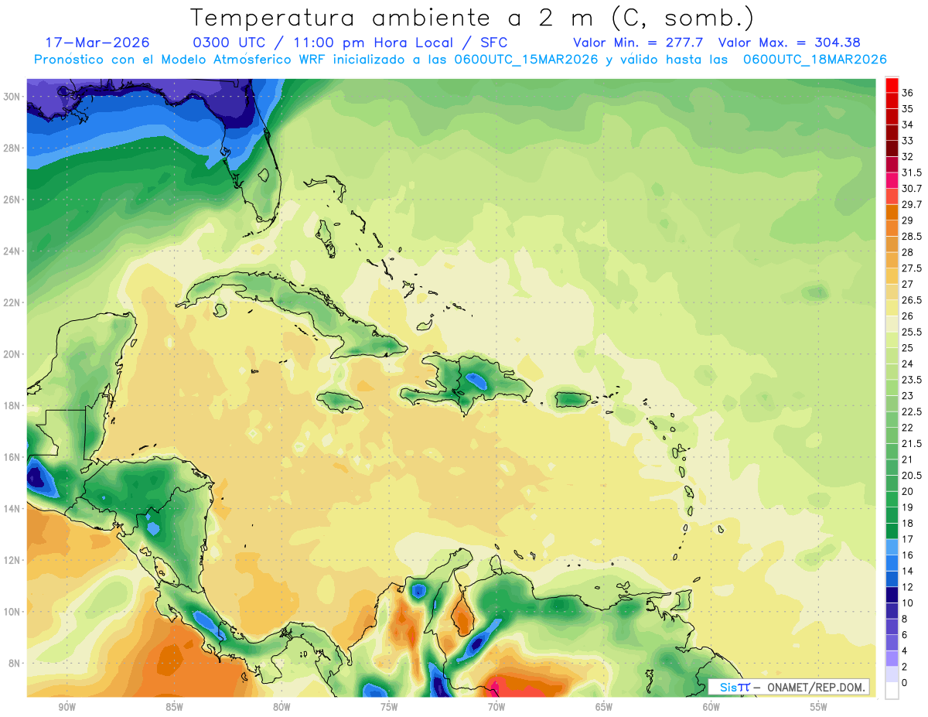Click the "6" color scale label

click(905, 635)
